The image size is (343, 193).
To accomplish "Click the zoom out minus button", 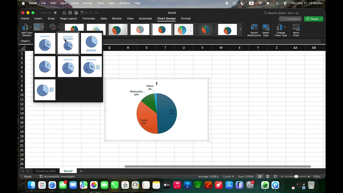I will tap(282, 176).
